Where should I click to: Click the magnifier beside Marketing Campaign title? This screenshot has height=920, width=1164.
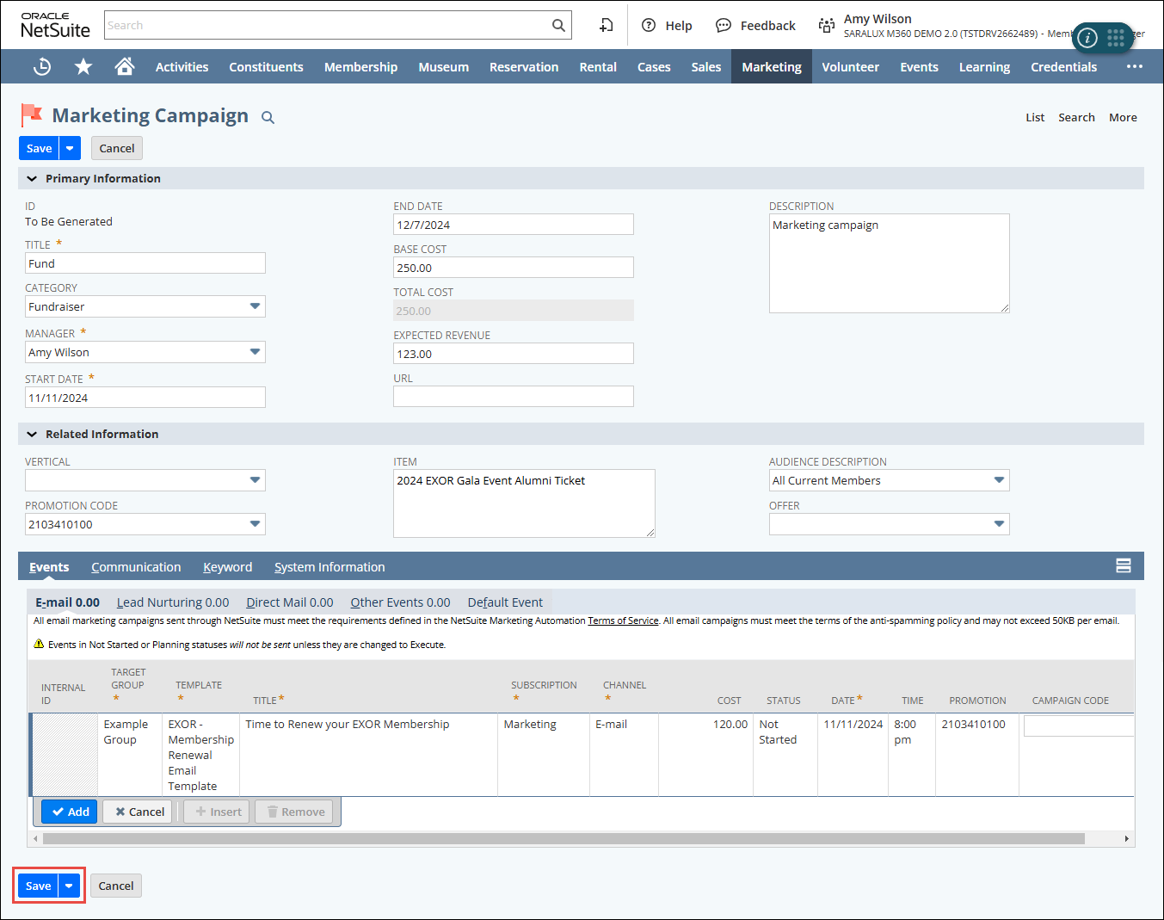(x=268, y=118)
